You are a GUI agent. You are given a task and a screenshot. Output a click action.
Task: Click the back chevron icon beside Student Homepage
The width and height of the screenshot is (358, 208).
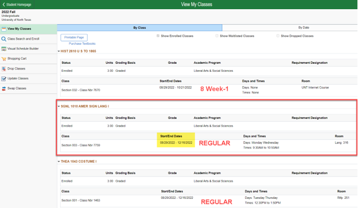pyautogui.click(x=3, y=5)
